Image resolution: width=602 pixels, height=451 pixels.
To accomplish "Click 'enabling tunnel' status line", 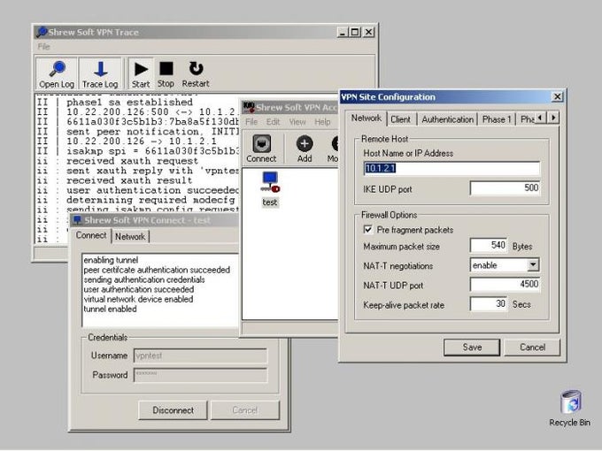I will 111,260.
